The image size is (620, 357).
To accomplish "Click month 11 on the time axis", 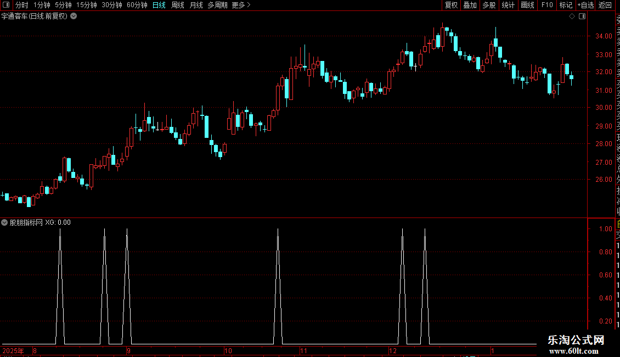I will pyautogui.click(x=303, y=350).
